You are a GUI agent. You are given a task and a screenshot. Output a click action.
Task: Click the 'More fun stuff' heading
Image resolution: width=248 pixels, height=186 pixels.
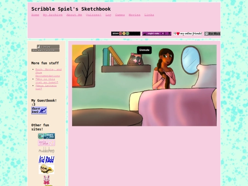pos(45,63)
